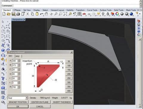This screenshot has height=109, width=143.
Task: Click the Zoom Extents icon
Action: (65, 14)
